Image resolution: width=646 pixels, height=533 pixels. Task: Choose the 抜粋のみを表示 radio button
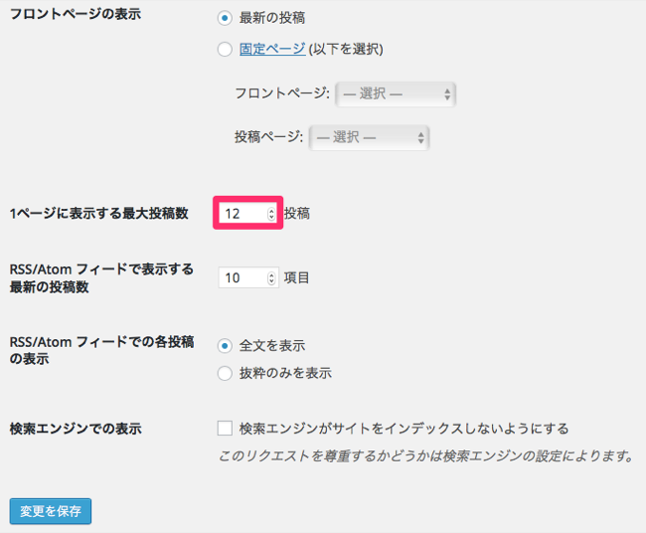click(x=225, y=374)
